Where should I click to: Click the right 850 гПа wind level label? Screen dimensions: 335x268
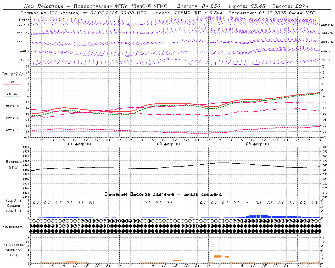327,42
